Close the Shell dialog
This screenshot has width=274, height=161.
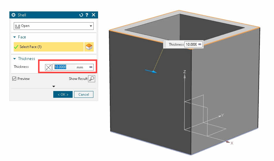93,15
